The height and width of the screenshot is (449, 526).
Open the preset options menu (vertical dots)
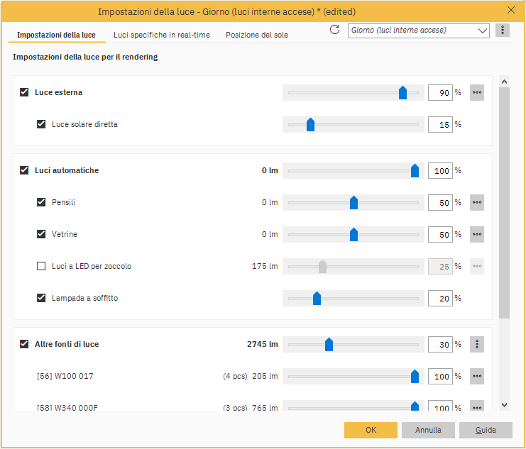pyautogui.click(x=503, y=31)
